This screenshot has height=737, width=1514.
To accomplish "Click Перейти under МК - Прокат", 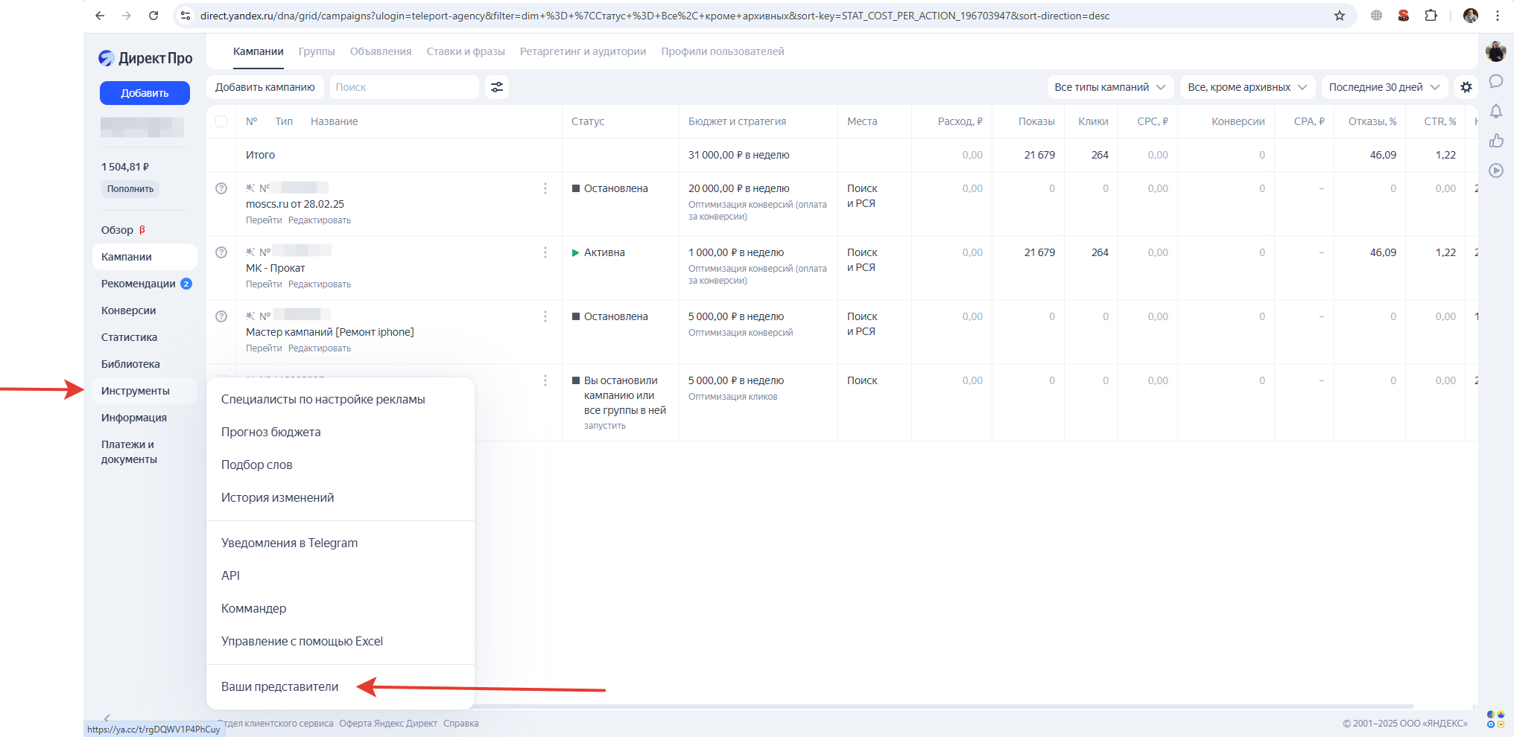I will pyautogui.click(x=264, y=284).
